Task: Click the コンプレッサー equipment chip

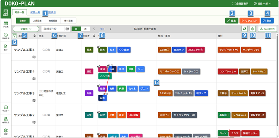Action: [x=228, y=72]
